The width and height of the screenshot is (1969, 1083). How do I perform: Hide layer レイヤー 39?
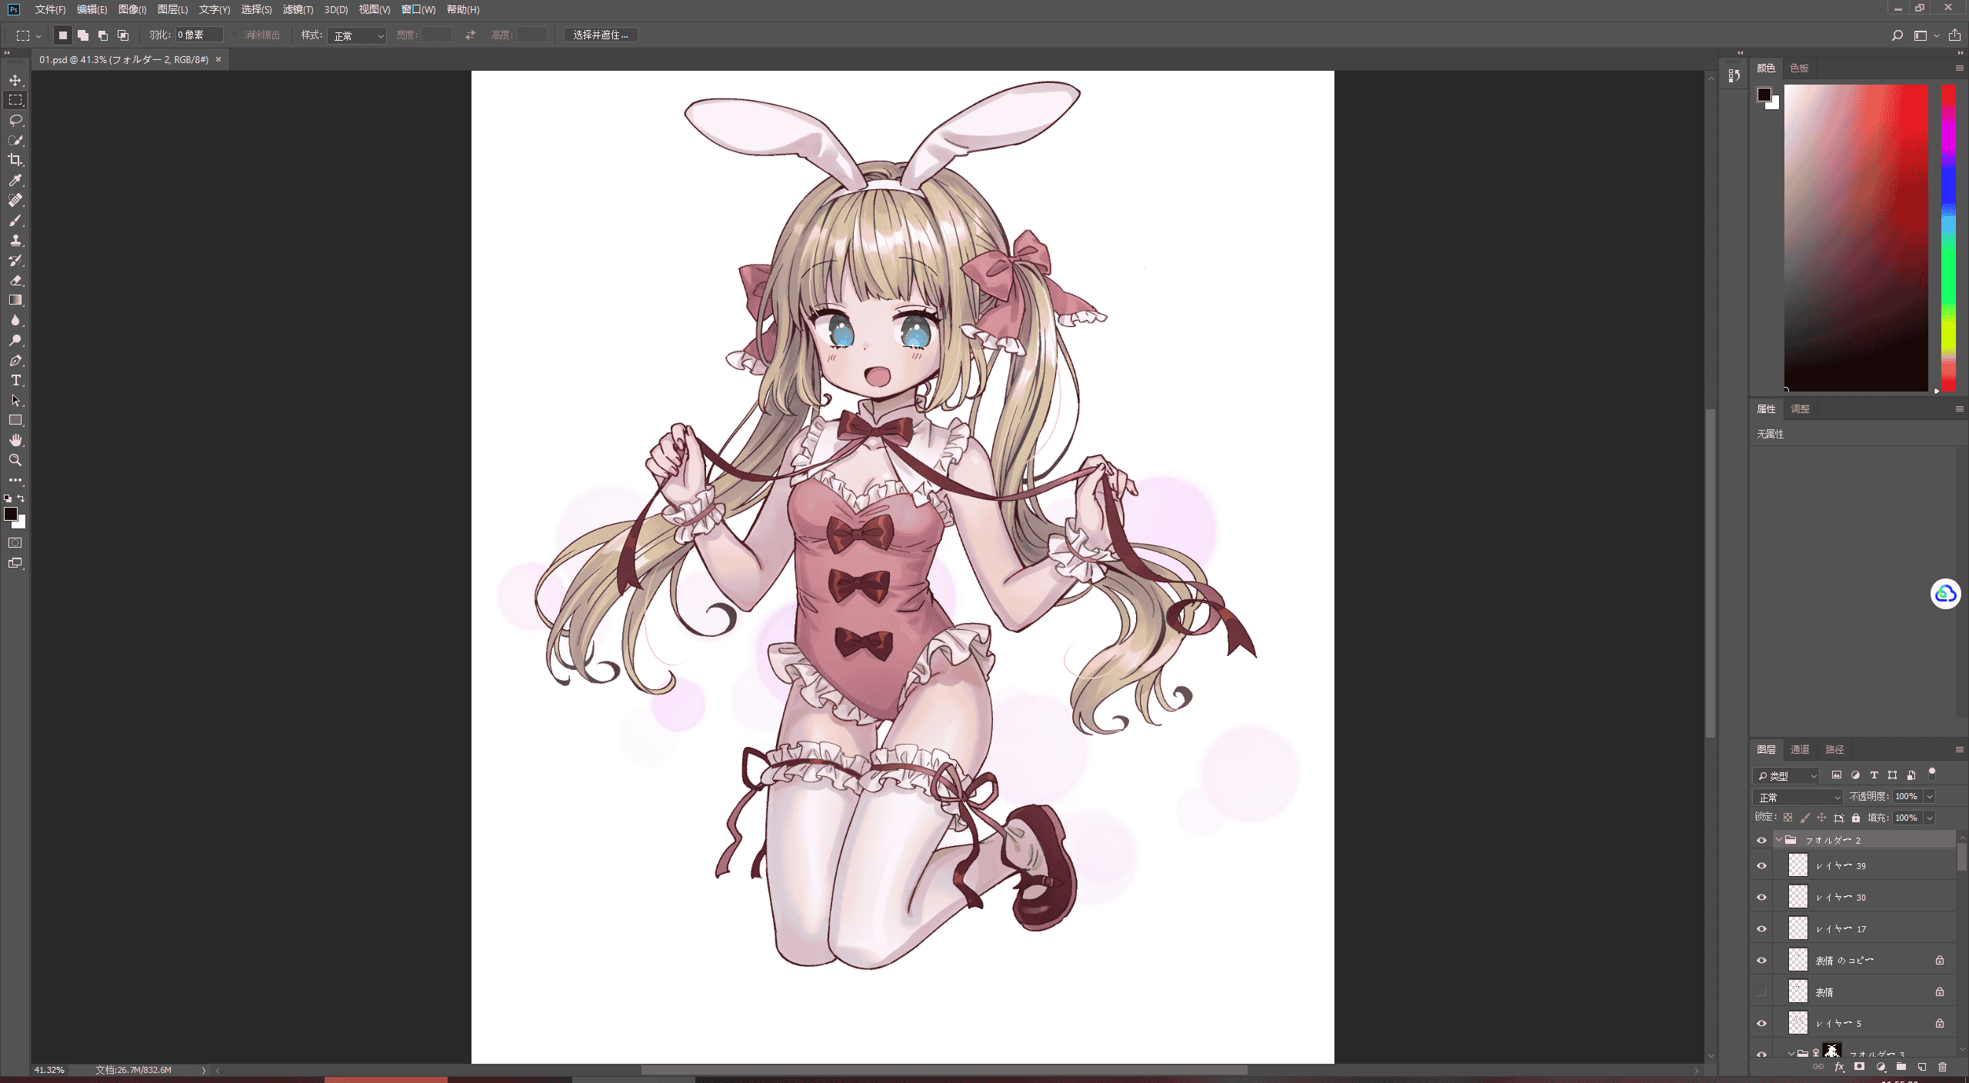(x=1761, y=865)
